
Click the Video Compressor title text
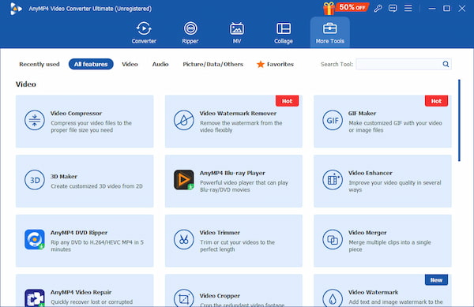click(76, 114)
